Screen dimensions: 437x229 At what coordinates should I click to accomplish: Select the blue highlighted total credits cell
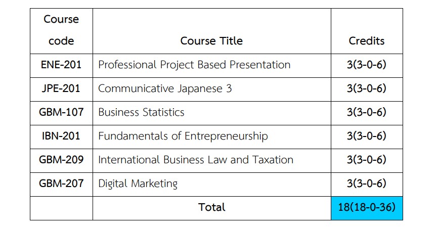[x=367, y=207]
